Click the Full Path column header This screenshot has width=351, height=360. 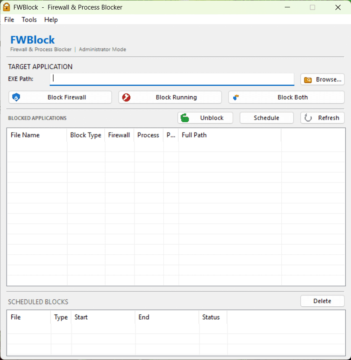click(x=230, y=135)
